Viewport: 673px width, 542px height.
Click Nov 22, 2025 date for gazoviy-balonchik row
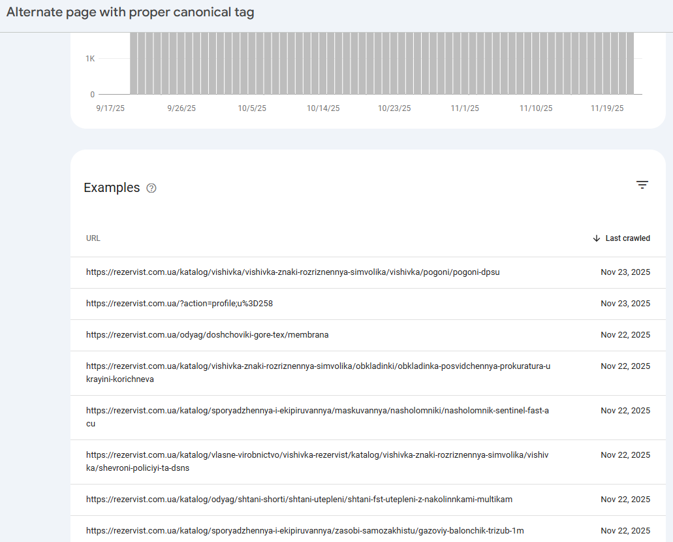[625, 531]
